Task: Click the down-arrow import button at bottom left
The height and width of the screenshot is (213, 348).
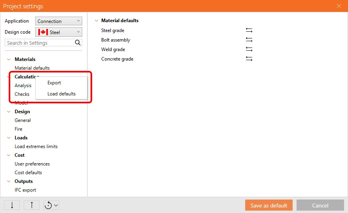Action: pos(12,205)
